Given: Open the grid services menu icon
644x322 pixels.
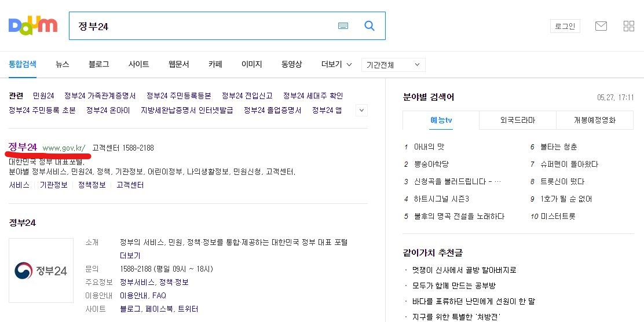Looking at the screenshot, I should click(x=629, y=26).
